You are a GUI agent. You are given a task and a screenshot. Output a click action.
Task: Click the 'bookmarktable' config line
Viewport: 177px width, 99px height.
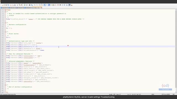coord(29,65)
